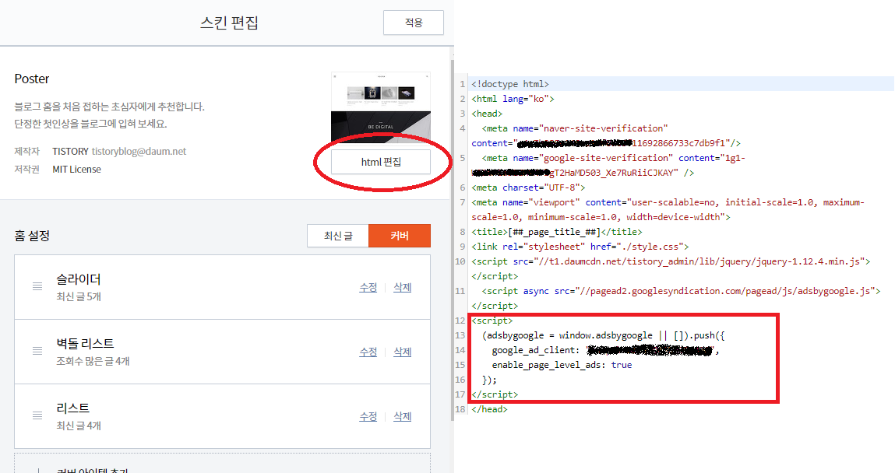Click the google_ad_client code line
This screenshot has height=473, width=895.
[605, 351]
